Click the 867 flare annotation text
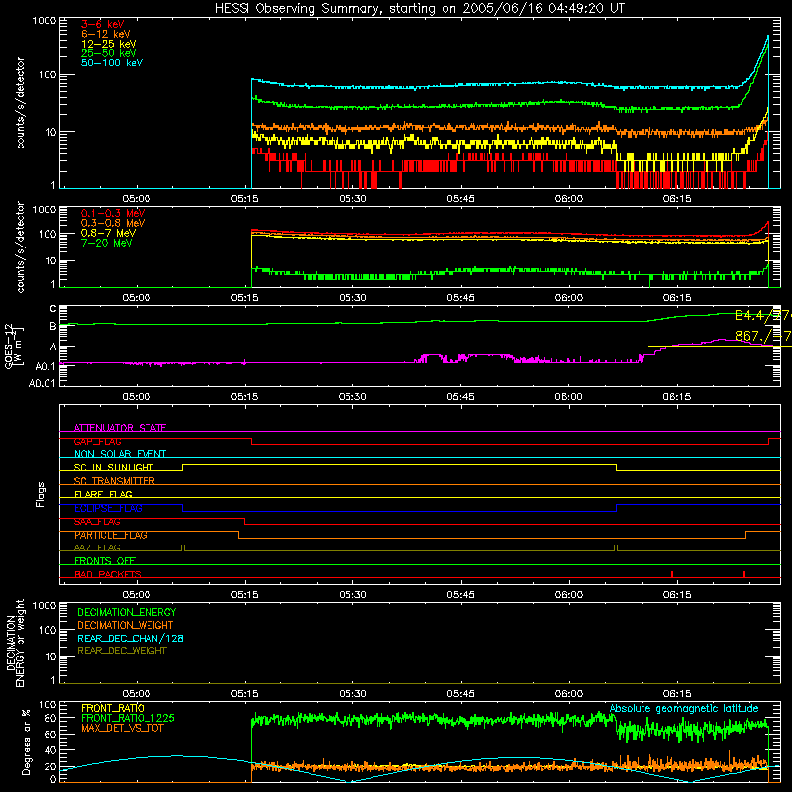 pos(762,336)
